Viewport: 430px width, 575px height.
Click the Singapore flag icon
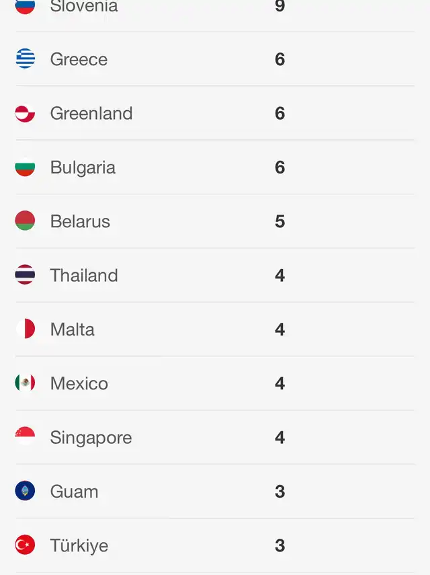coord(25,436)
